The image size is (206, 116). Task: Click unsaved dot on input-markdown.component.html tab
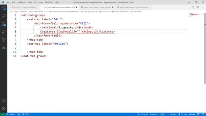77,7
